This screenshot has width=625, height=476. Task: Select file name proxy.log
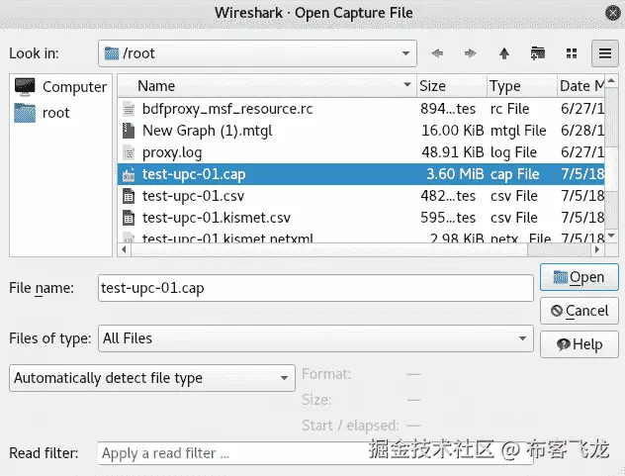pos(172,152)
